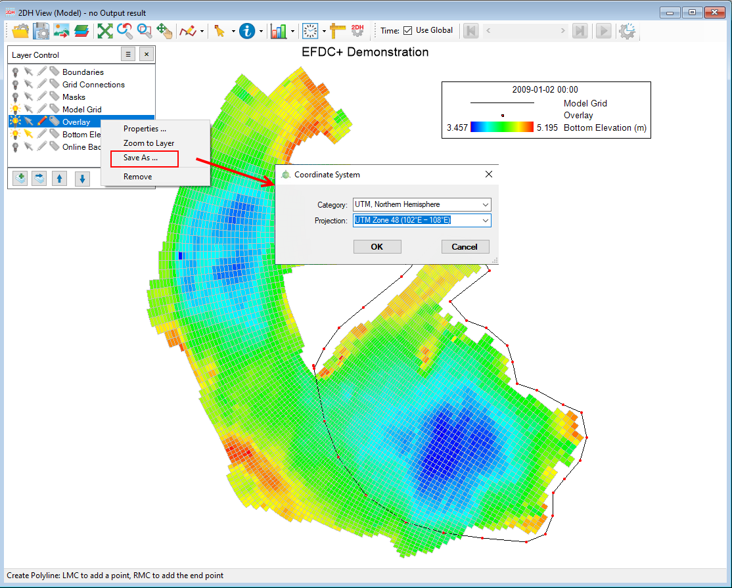The width and height of the screenshot is (732, 588).
Task: Open the Projection dropdown for UTM Zone 48
Action: (x=486, y=220)
